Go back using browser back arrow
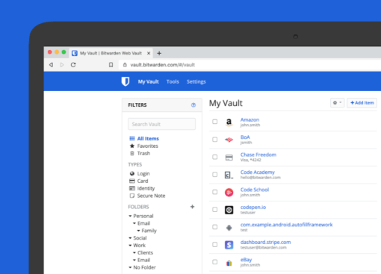 pos(52,65)
